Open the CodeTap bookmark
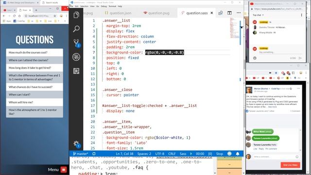The image size is (311, 175). (x=19, y=21)
